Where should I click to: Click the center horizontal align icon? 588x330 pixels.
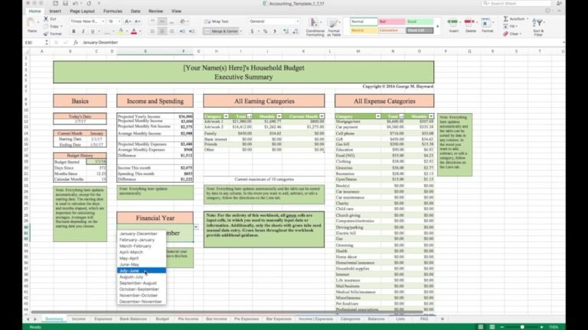click(x=162, y=31)
